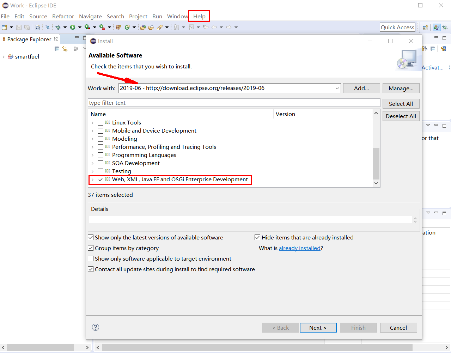Expand the Programming Languages category
This screenshot has width=451, height=353.
pyautogui.click(x=92, y=155)
